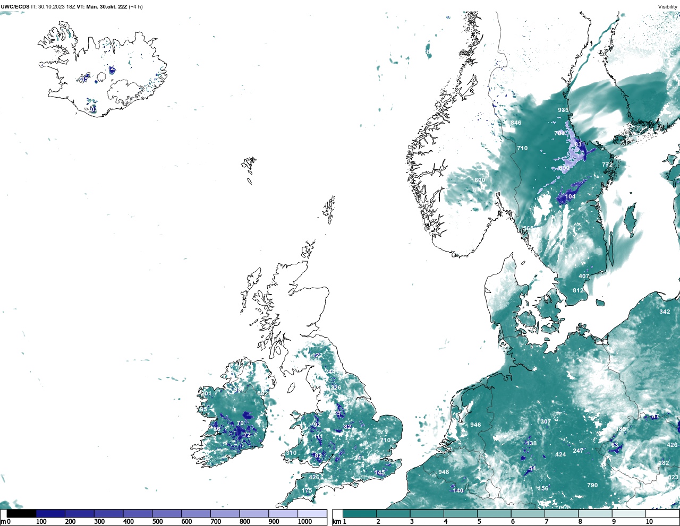The height and width of the screenshot is (526, 680).
Task: Select the 'IT: 30.10.2023 18Z' text
Action: click(53, 7)
